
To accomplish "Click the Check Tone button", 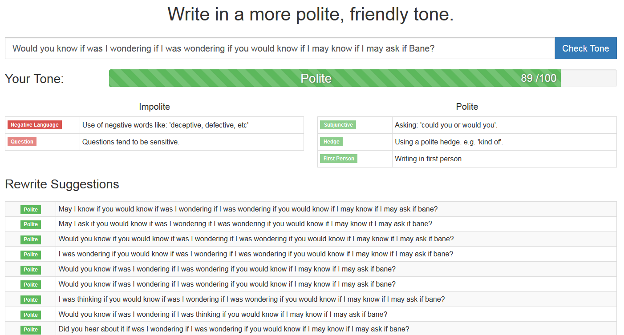I will [585, 48].
